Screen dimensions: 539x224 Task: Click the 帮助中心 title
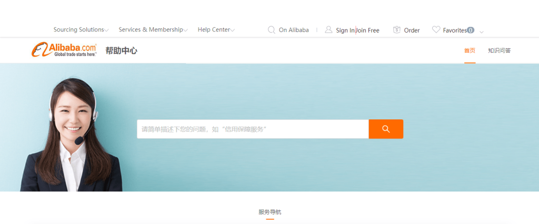(x=122, y=51)
